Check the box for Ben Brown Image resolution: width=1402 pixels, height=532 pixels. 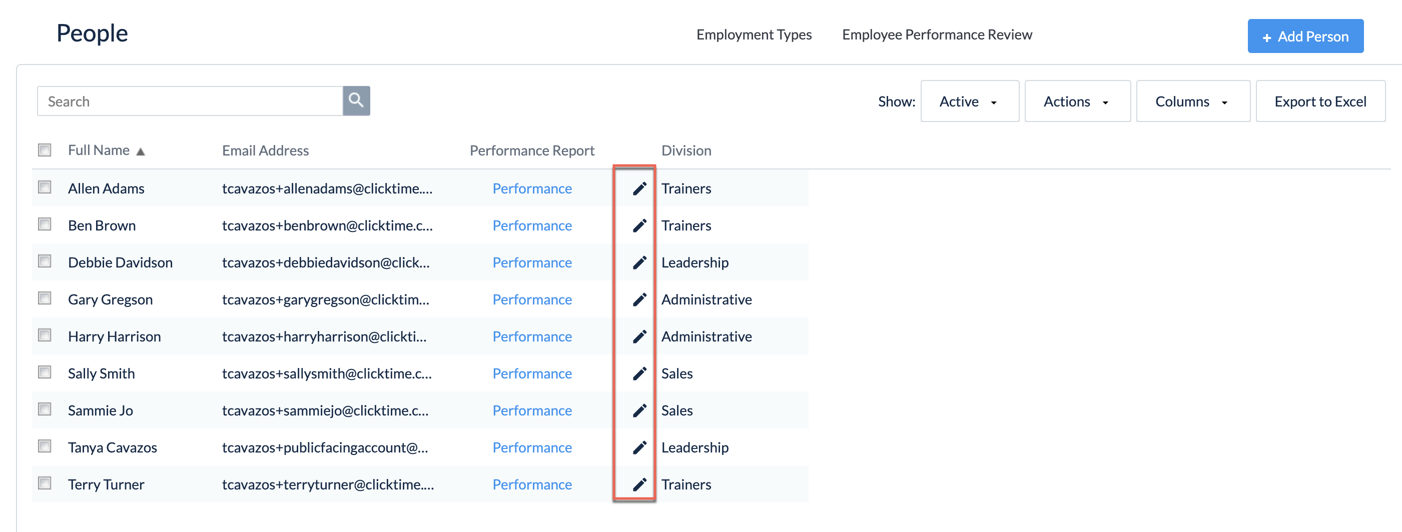pyautogui.click(x=45, y=224)
